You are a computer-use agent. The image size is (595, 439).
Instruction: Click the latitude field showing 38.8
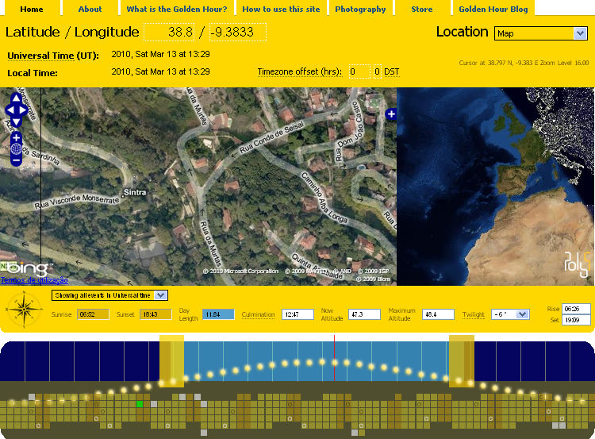coord(169,32)
